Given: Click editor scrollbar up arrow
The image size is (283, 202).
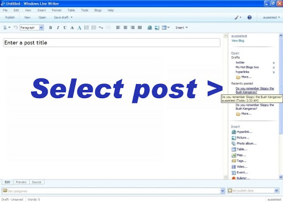Looking at the screenshot, I should 226,36.
